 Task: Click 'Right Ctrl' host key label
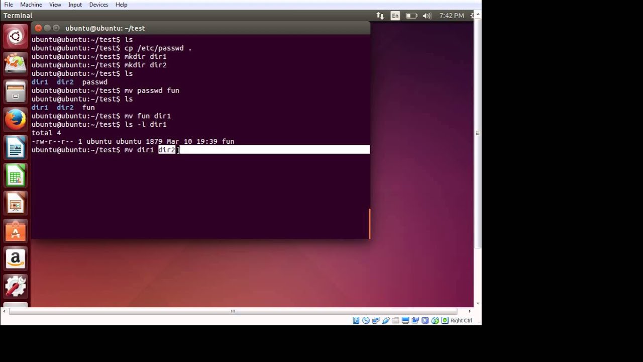click(x=461, y=321)
